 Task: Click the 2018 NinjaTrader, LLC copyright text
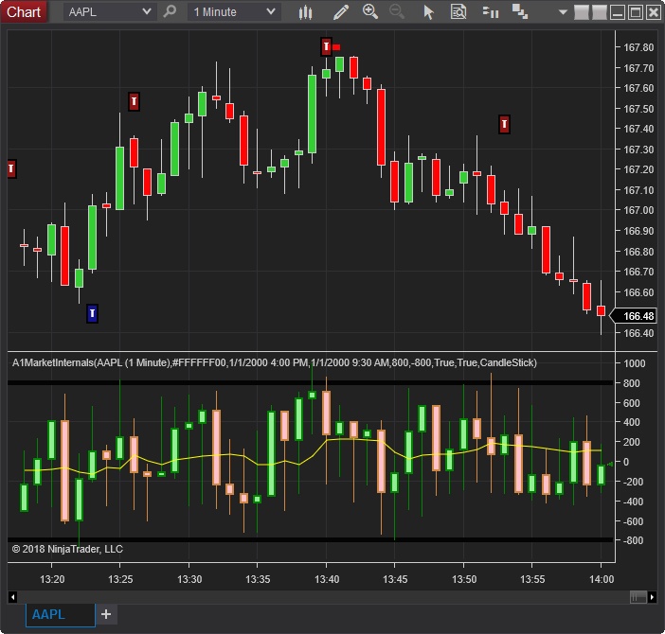(67, 549)
